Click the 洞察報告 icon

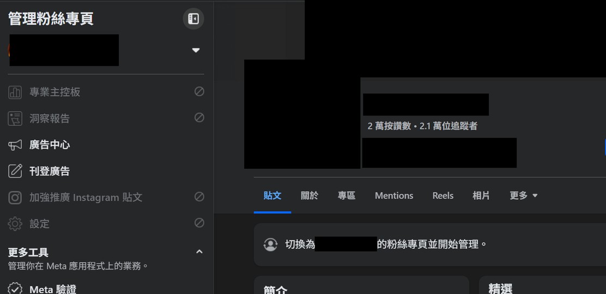click(x=15, y=118)
